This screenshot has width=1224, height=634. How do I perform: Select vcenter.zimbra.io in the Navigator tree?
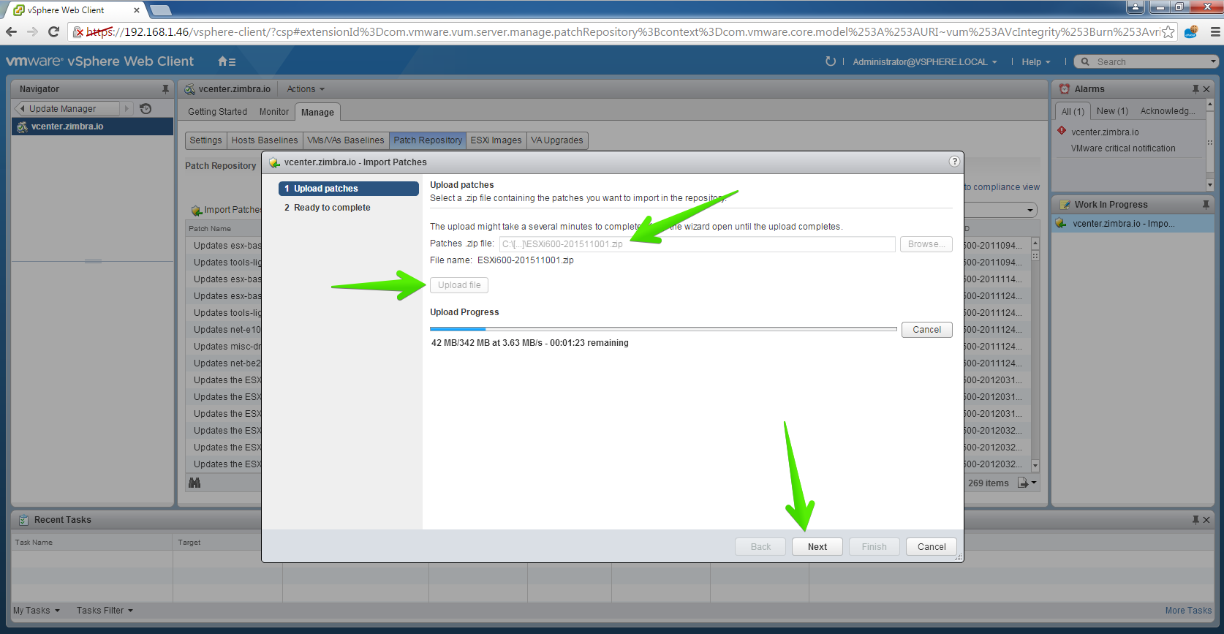[93, 127]
